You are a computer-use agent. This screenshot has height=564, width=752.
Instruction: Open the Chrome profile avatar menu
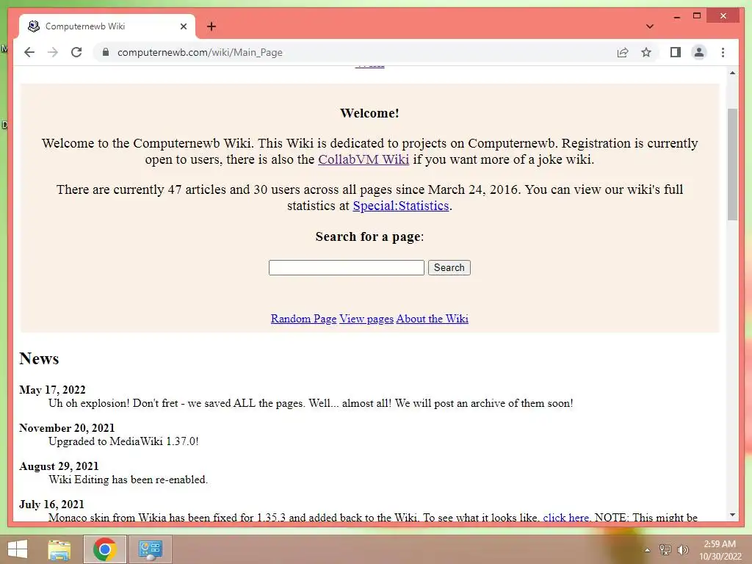point(699,52)
